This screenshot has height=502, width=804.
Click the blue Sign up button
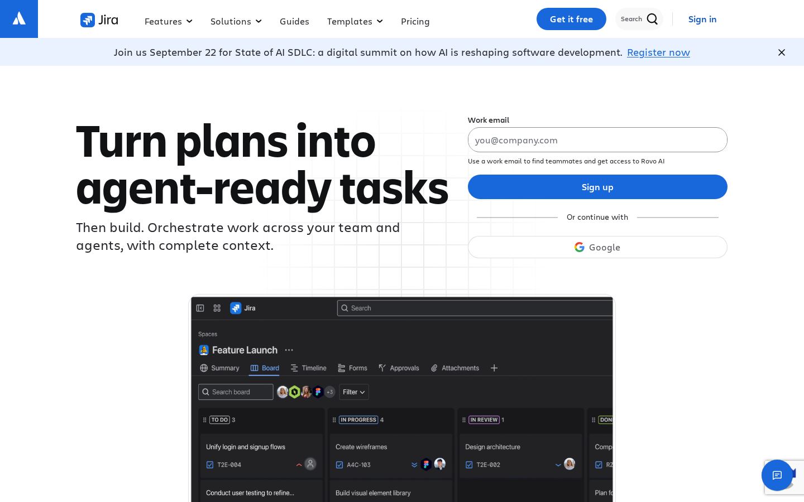597,187
